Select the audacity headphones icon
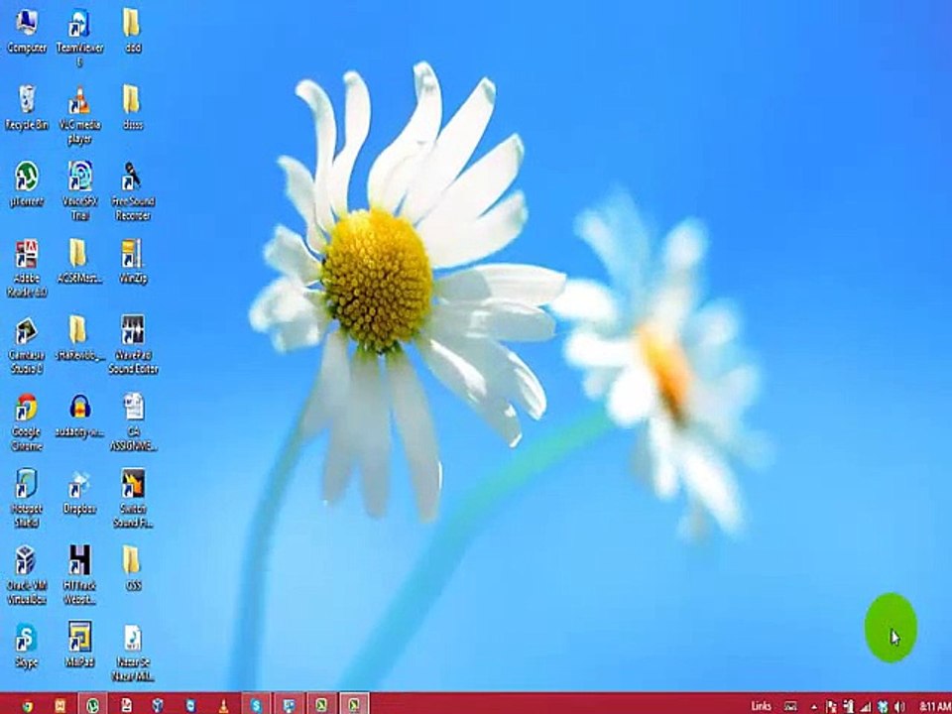The height and width of the screenshot is (714, 952). 79,416
